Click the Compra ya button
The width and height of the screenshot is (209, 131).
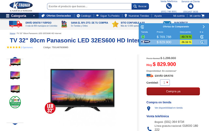pyautogui.click(x=173, y=91)
